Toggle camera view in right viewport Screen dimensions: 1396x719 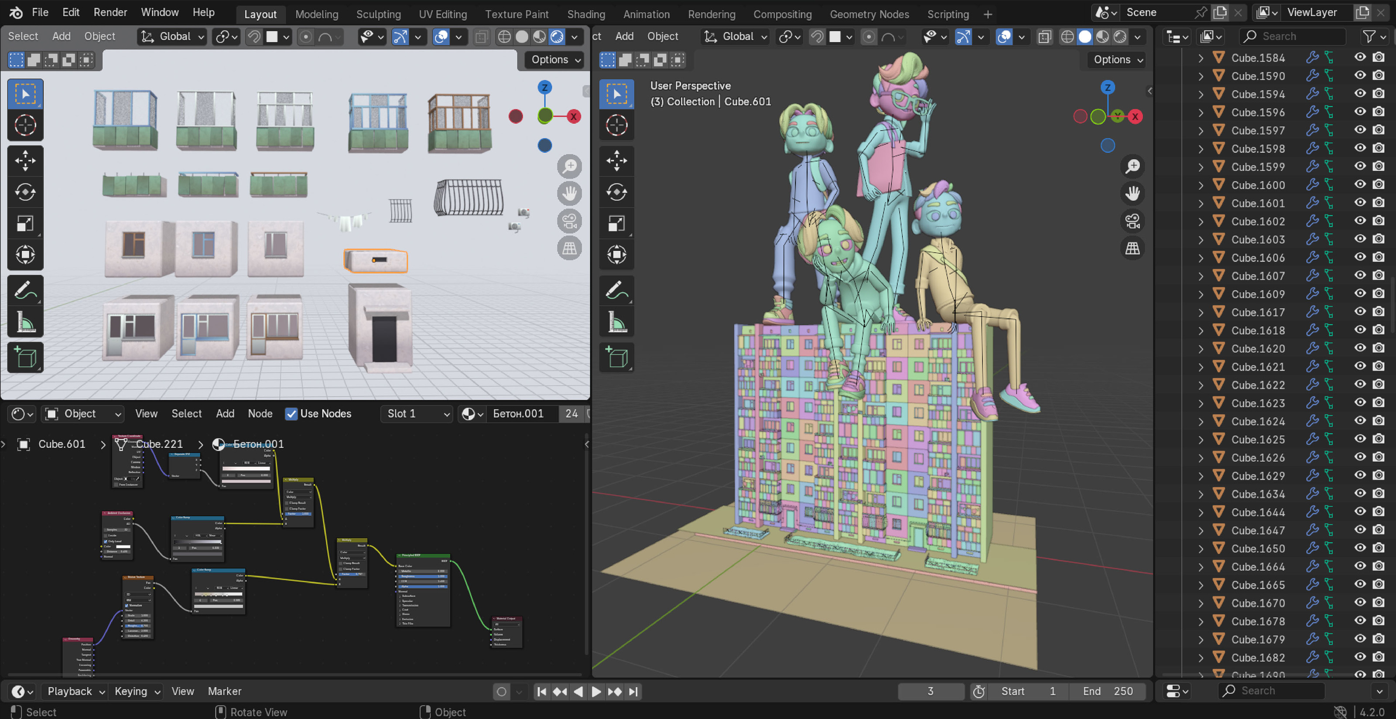[x=1132, y=221]
